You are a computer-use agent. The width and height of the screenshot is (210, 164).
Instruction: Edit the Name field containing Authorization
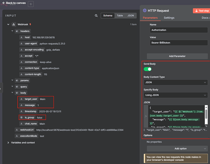pos(179,30)
